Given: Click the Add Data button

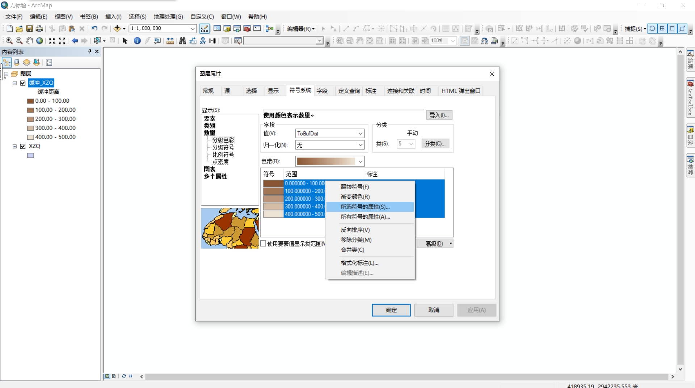Looking at the screenshot, I should pos(117,29).
